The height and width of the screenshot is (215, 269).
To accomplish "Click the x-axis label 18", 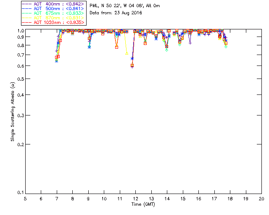I will click(x=230, y=199).
